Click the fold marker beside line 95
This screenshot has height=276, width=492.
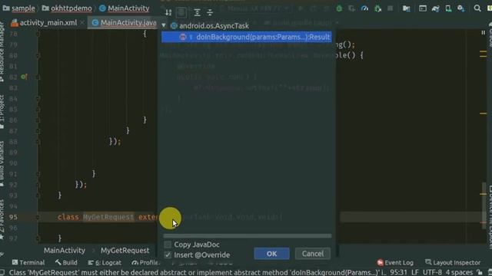click(38, 217)
